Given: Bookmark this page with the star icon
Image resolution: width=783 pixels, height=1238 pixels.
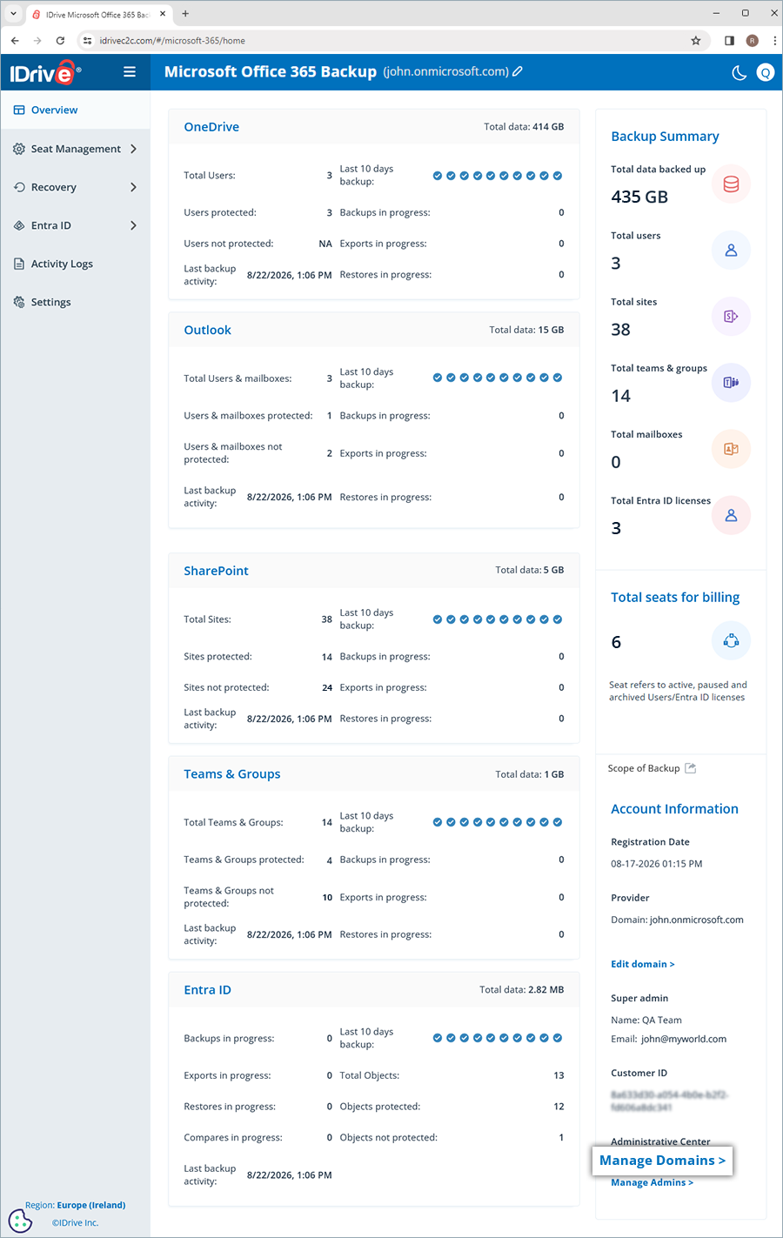Looking at the screenshot, I should point(696,40).
